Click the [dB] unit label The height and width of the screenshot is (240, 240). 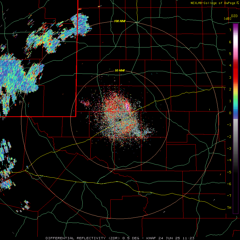(x=227, y=18)
